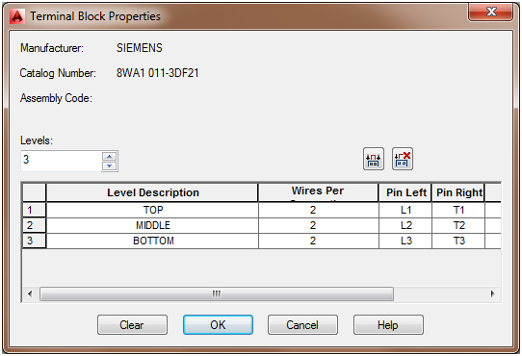Confirm with the OK button
This screenshot has width=522, height=356.
click(x=218, y=324)
